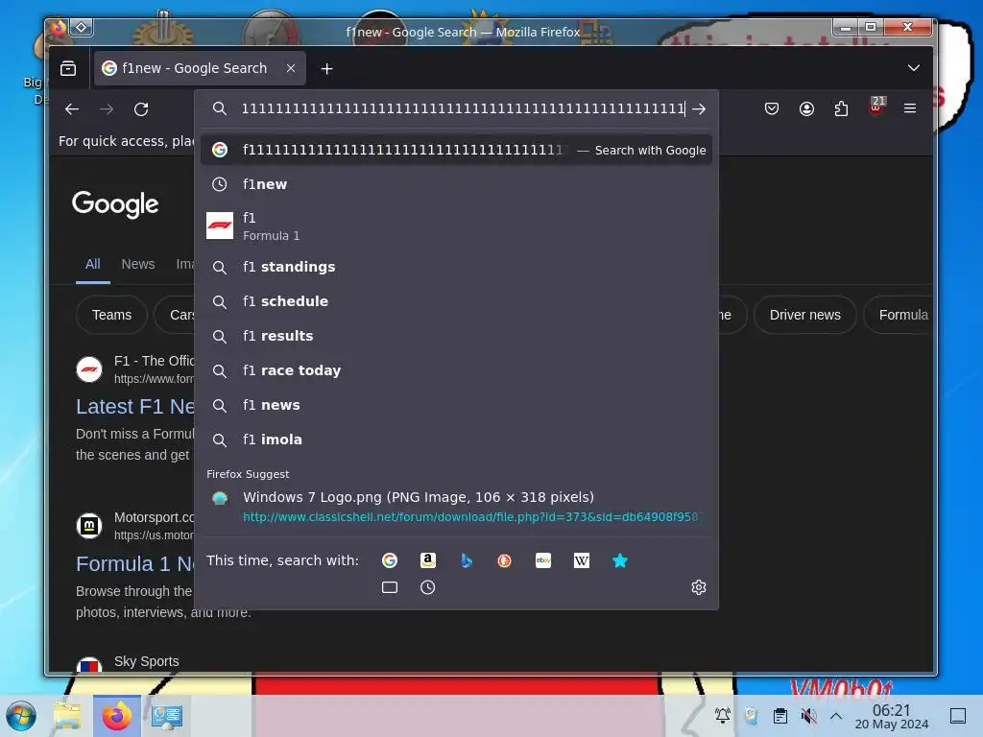Reload the current page
This screenshot has width=983, height=737.
[141, 109]
